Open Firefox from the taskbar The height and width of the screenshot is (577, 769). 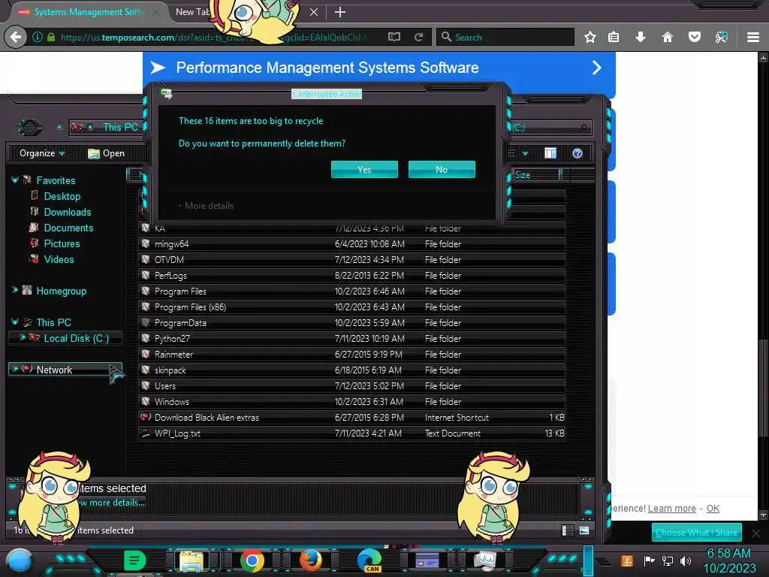click(x=310, y=560)
